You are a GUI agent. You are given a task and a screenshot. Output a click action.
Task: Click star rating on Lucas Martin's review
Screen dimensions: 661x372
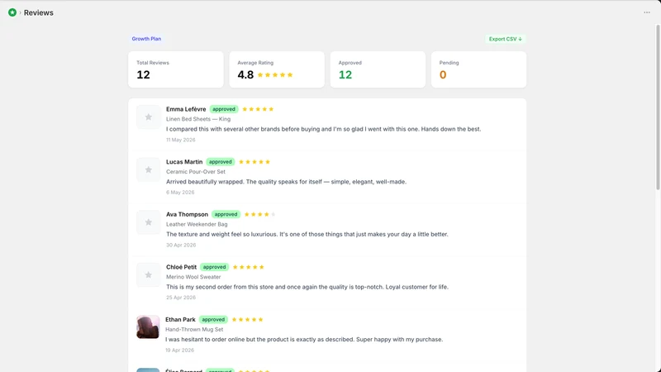(254, 162)
